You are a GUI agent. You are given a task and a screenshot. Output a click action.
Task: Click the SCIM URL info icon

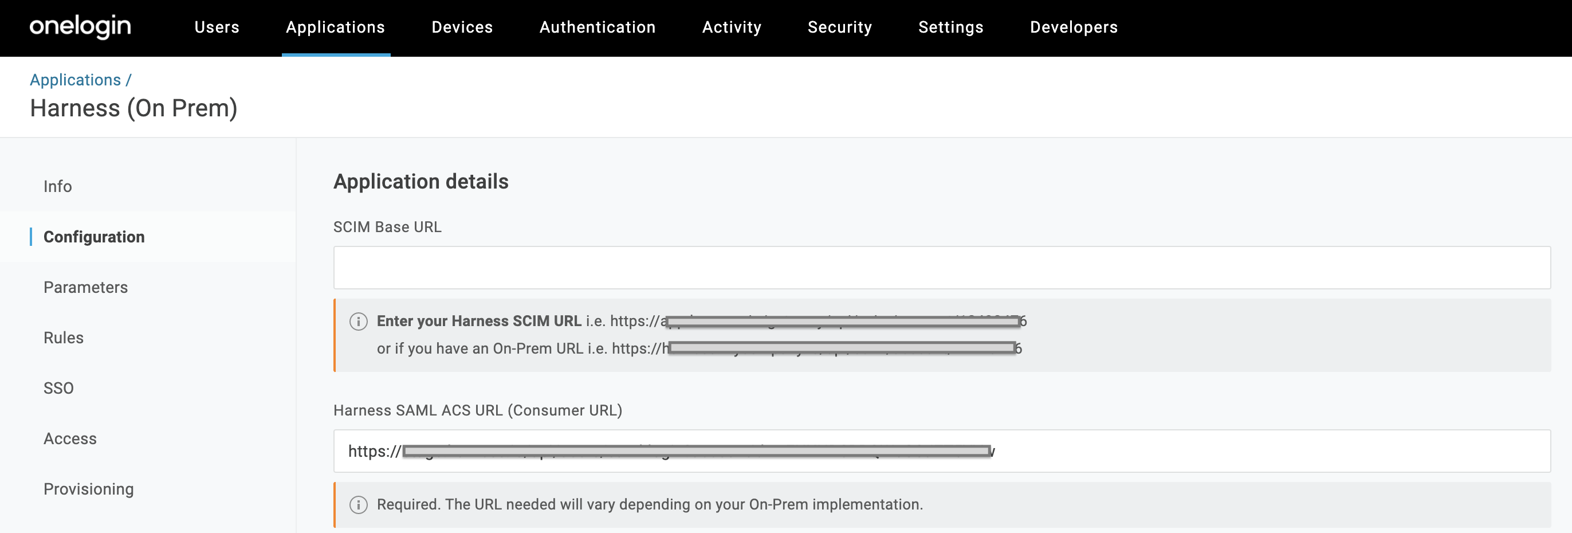(358, 321)
